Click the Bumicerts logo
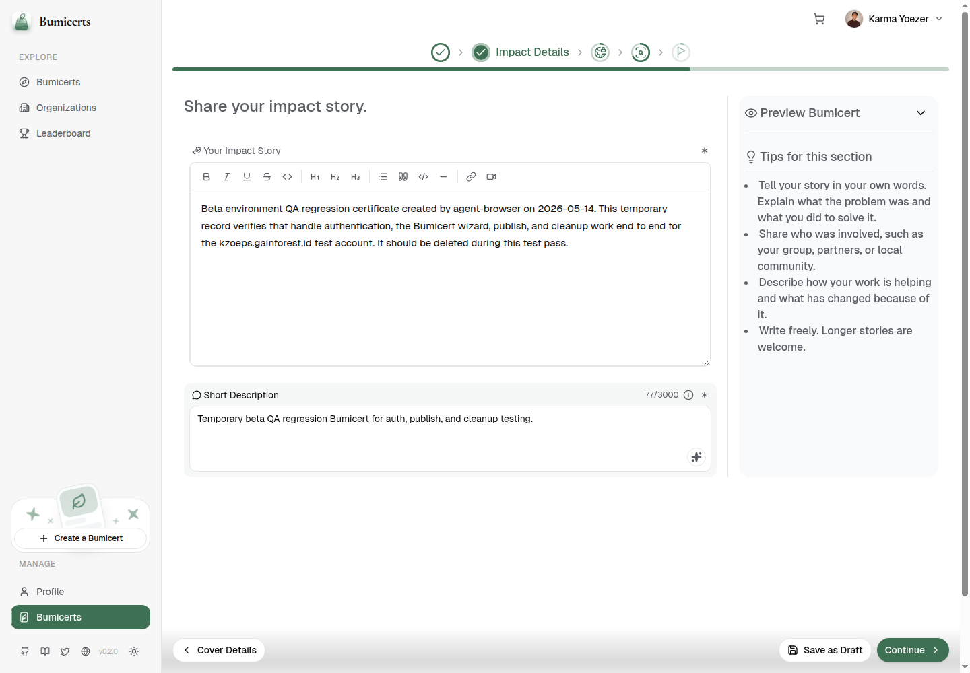The height and width of the screenshot is (673, 970). point(52,22)
